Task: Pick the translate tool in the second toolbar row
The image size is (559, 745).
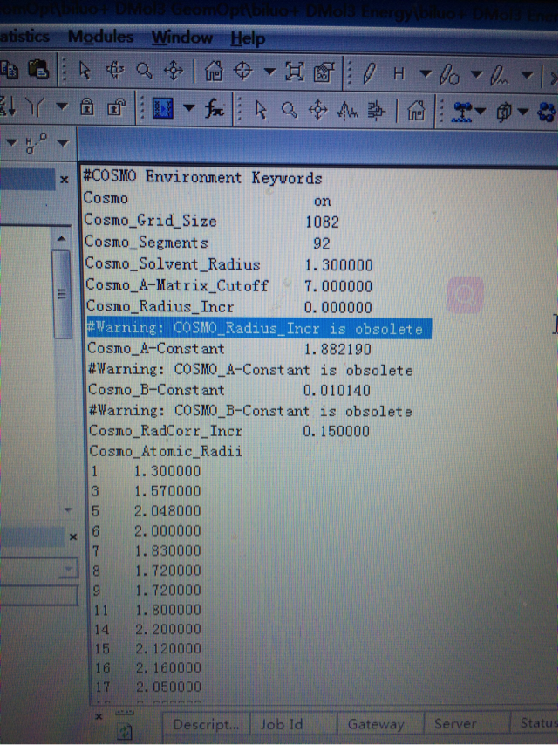Action: click(317, 110)
